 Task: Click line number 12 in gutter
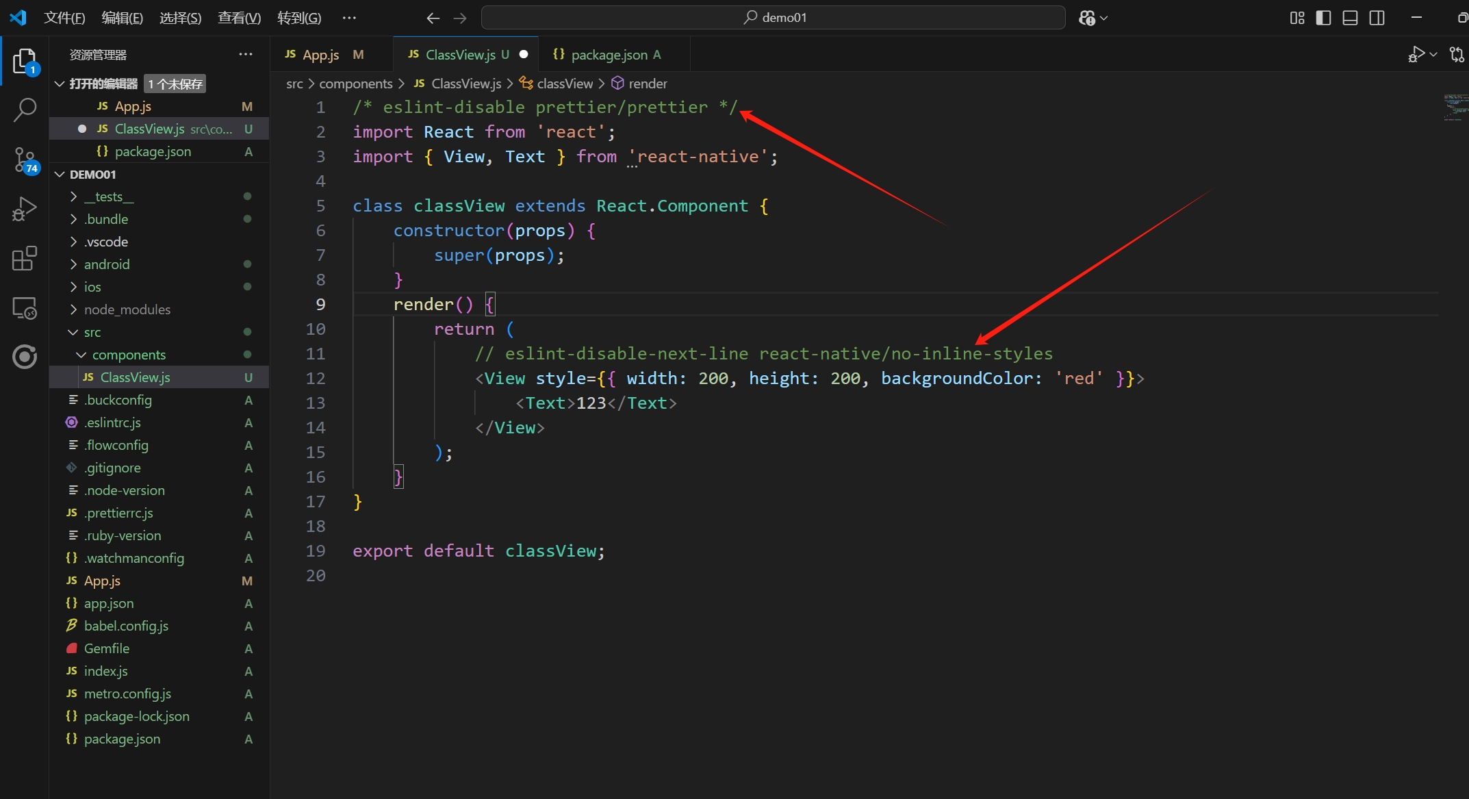coord(316,379)
